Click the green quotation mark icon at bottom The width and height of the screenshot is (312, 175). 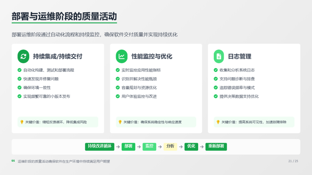[x=13, y=161]
